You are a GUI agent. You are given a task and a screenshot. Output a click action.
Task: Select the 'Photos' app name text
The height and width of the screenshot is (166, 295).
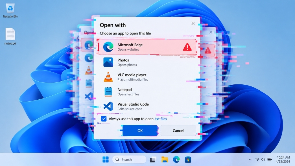click(x=123, y=60)
